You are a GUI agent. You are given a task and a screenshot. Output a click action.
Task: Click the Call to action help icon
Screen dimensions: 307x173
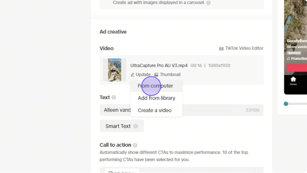tap(135, 145)
